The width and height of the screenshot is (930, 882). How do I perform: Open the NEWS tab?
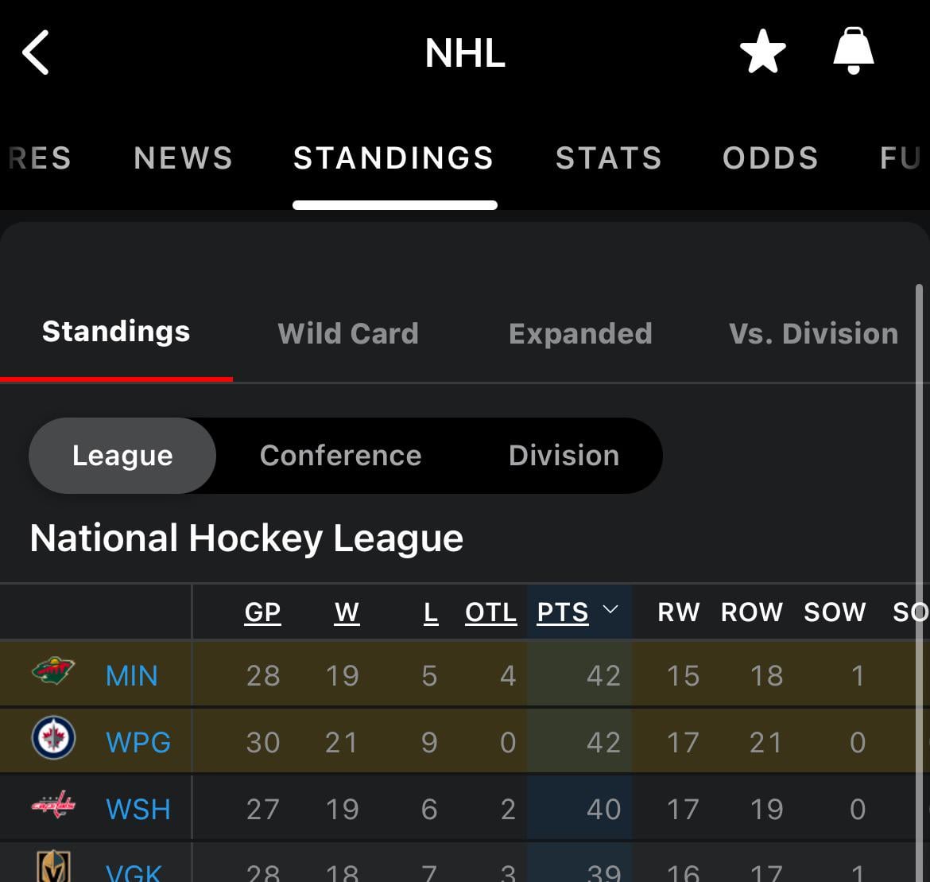(183, 158)
